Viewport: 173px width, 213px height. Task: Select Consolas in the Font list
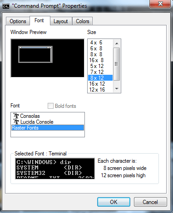point(48,116)
